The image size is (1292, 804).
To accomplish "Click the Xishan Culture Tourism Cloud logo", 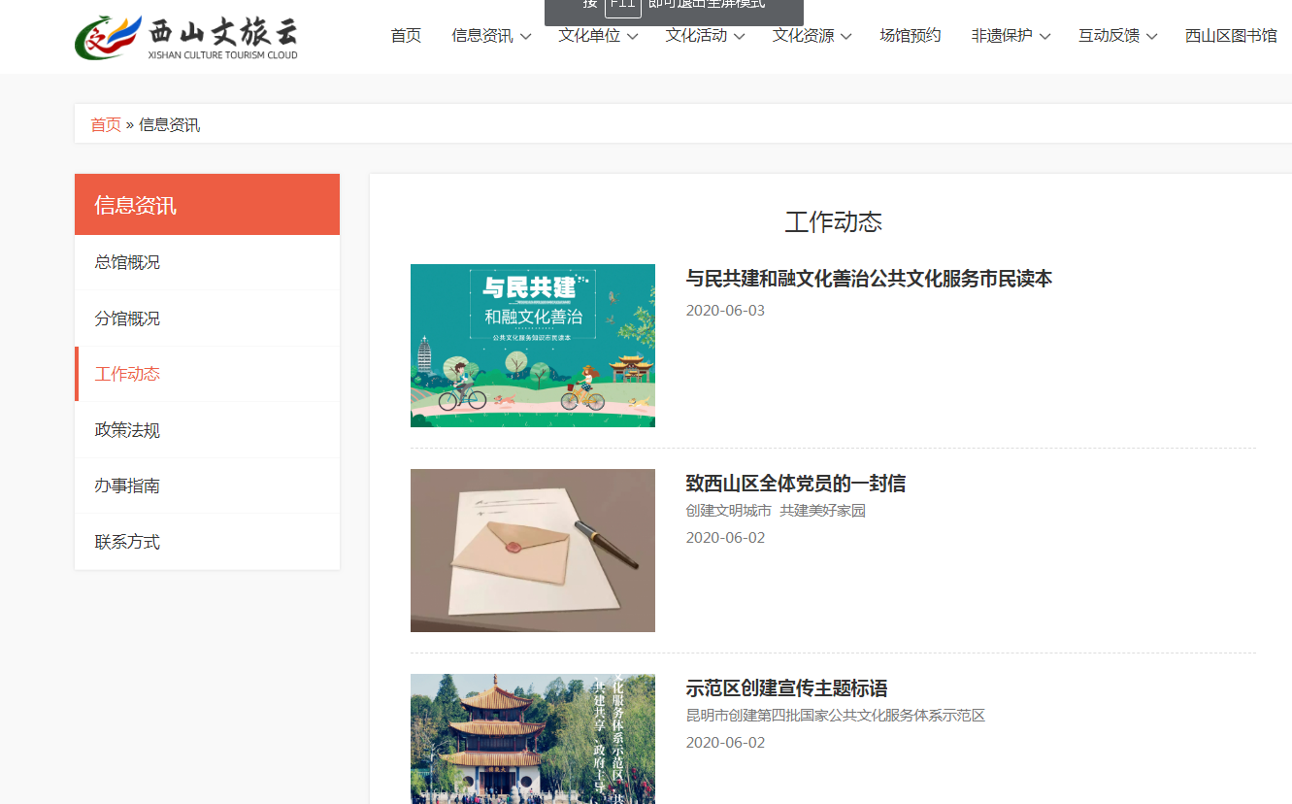I will tap(186, 37).
